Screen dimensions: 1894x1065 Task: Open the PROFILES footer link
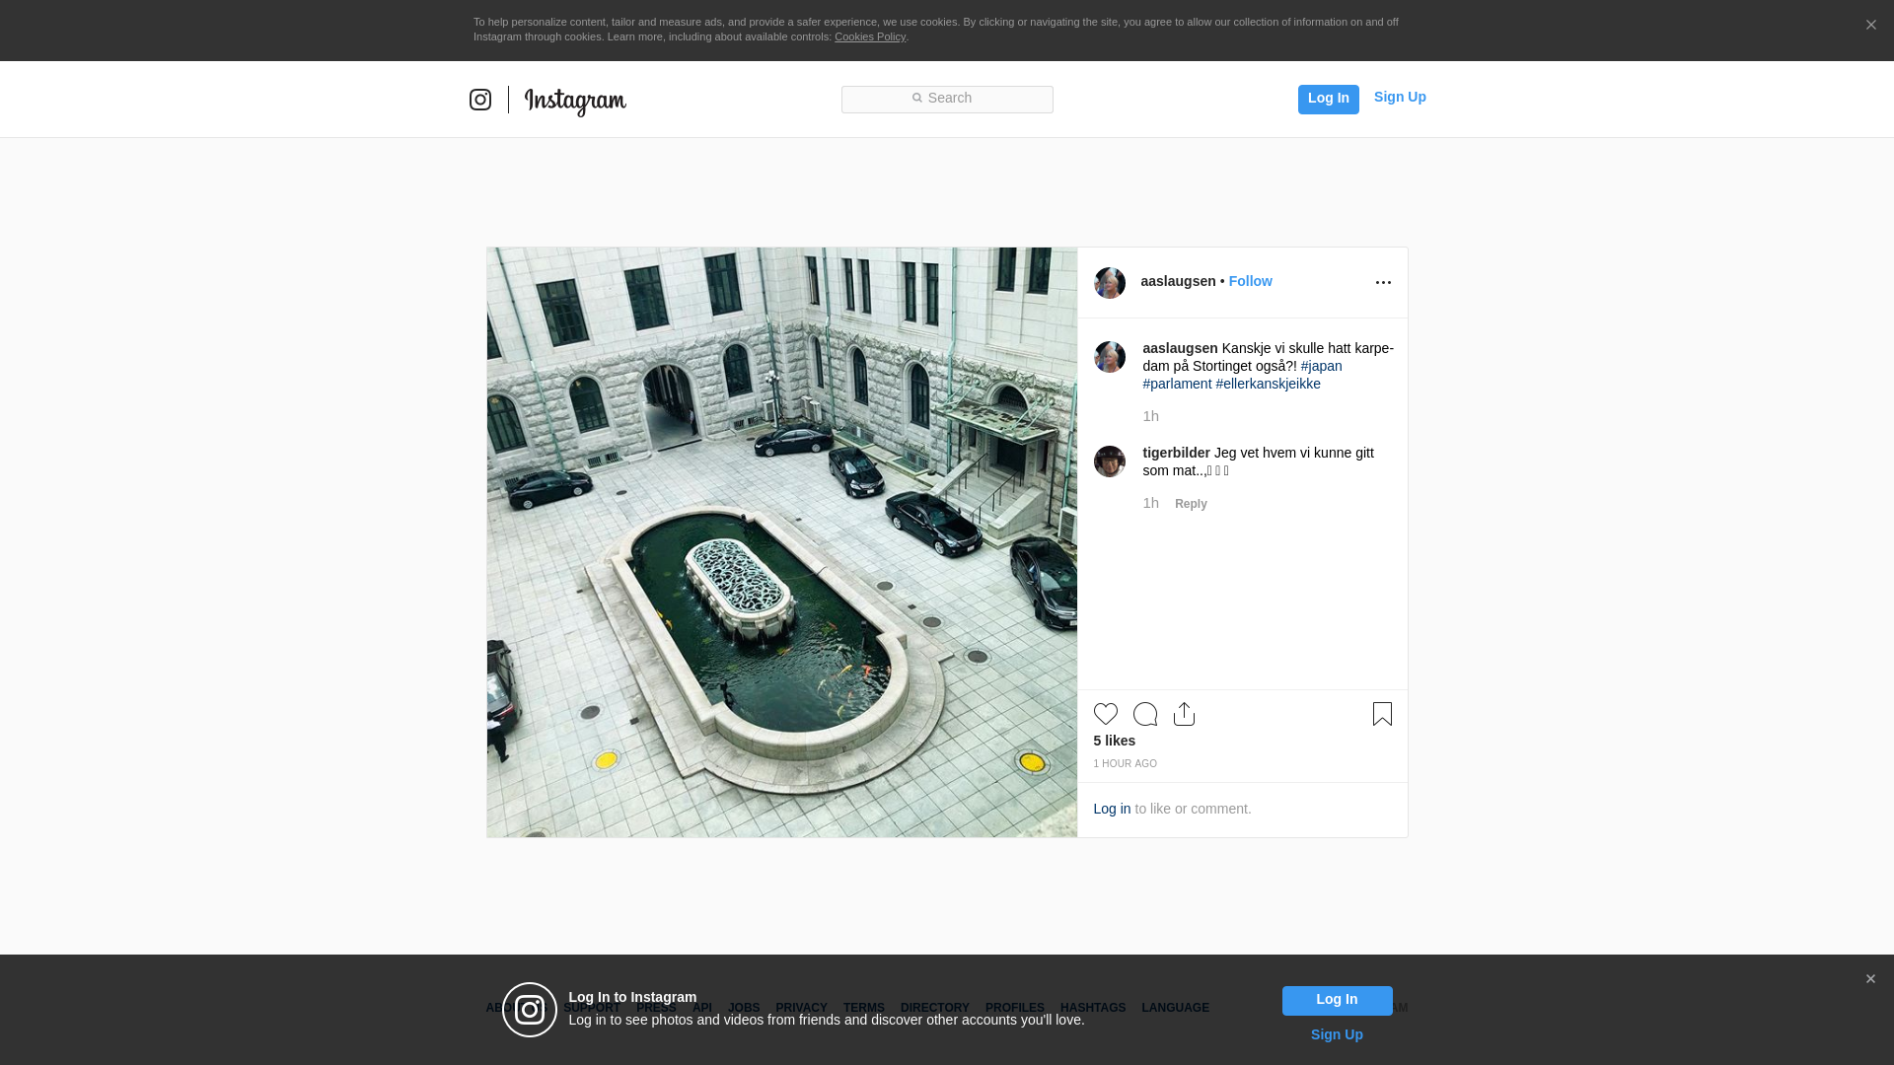(1015, 1008)
